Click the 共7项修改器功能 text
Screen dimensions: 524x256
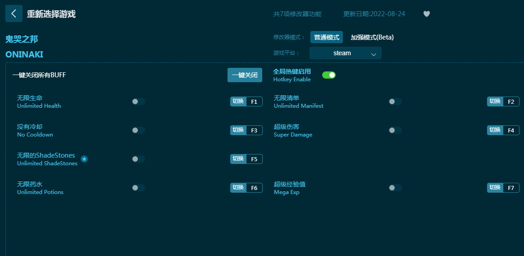coord(297,14)
